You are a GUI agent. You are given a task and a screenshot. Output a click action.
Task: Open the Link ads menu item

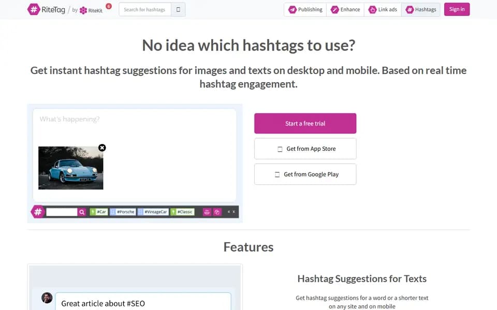383,9
